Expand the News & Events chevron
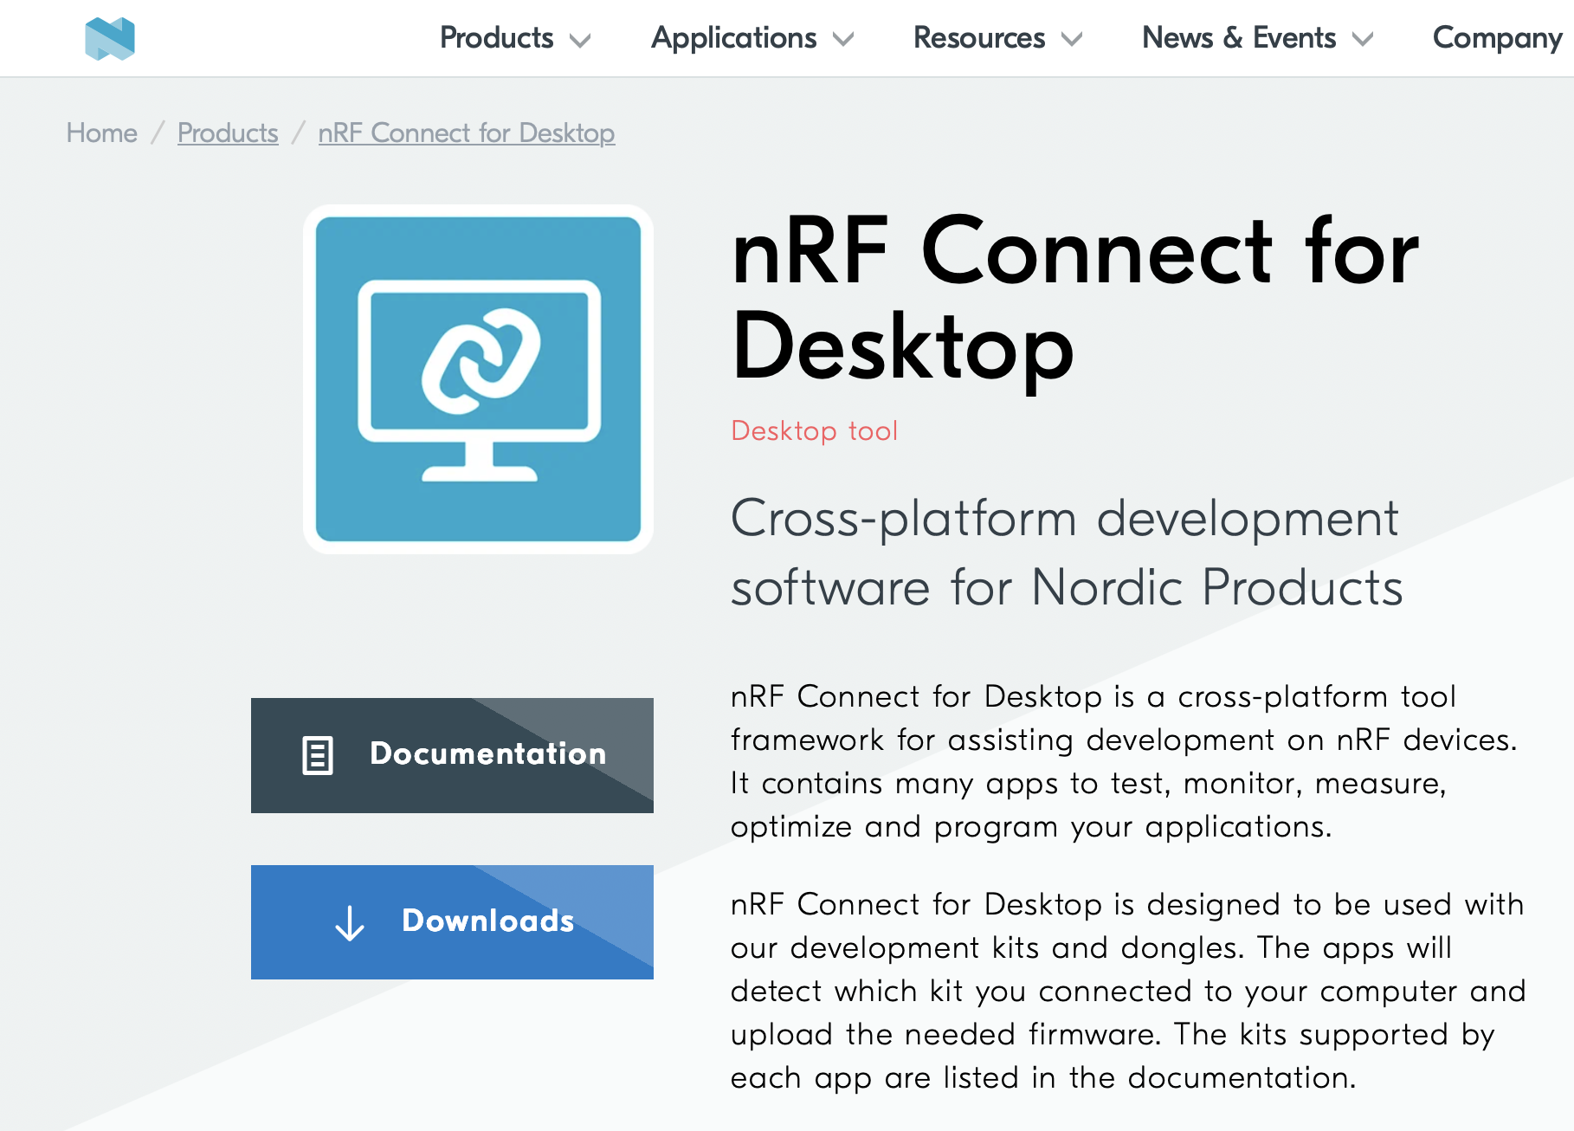1574x1131 pixels. point(1363,40)
